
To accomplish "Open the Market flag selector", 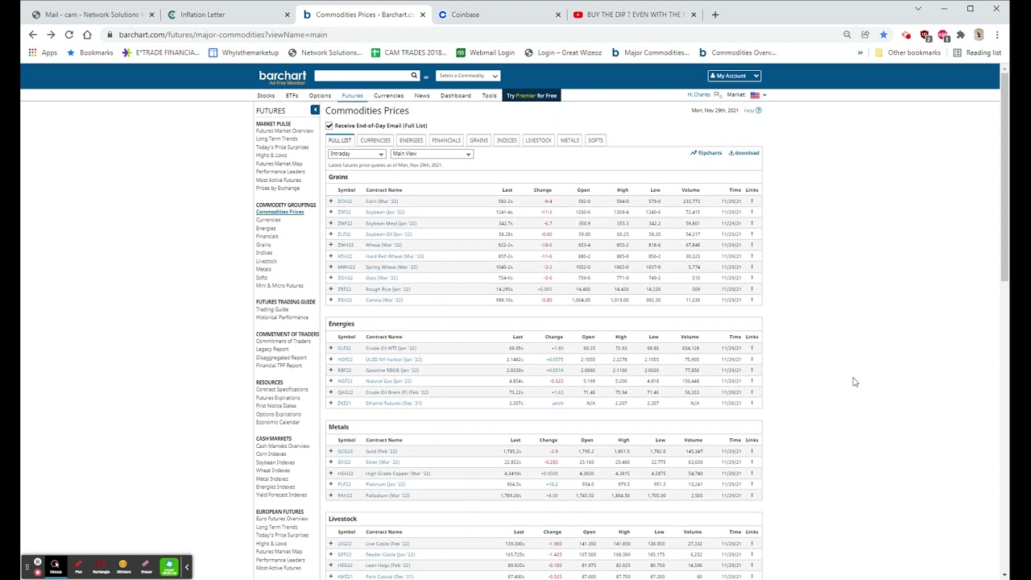I will point(758,95).
